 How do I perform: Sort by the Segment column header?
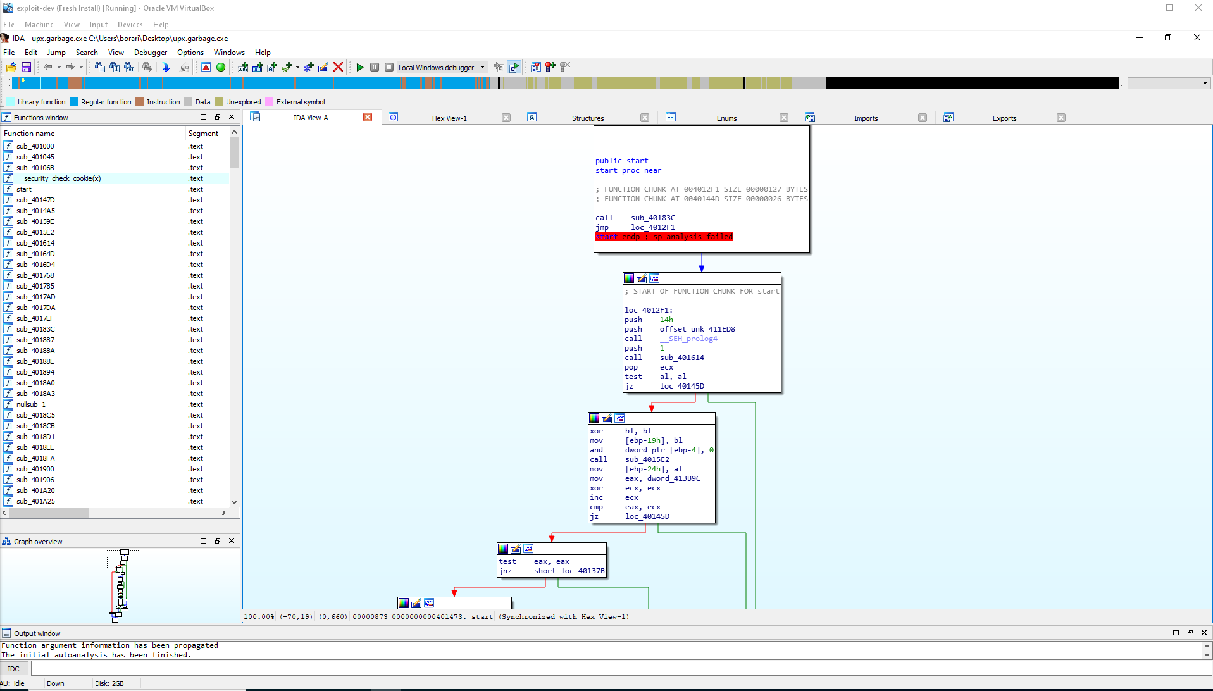point(207,134)
